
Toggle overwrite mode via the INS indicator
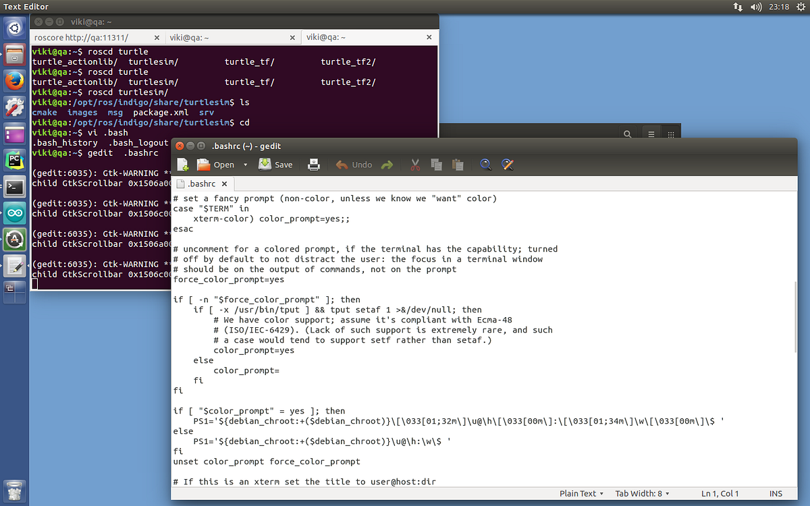pyautogui.click(x=775, y=493)
